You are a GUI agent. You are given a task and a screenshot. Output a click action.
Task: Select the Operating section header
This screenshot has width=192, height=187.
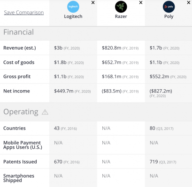(21, 112)
